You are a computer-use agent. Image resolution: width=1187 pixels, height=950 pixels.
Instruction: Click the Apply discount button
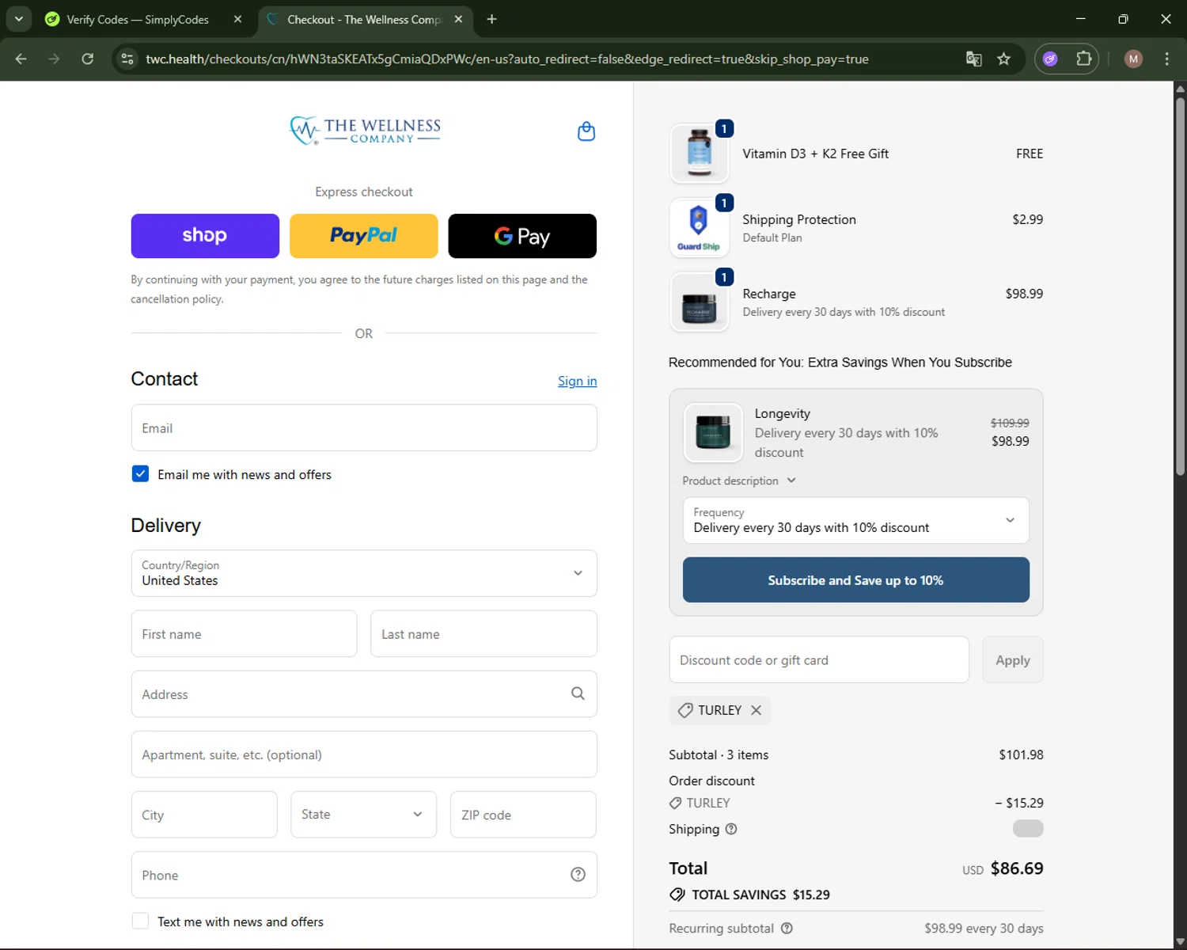coord(1013,659)
